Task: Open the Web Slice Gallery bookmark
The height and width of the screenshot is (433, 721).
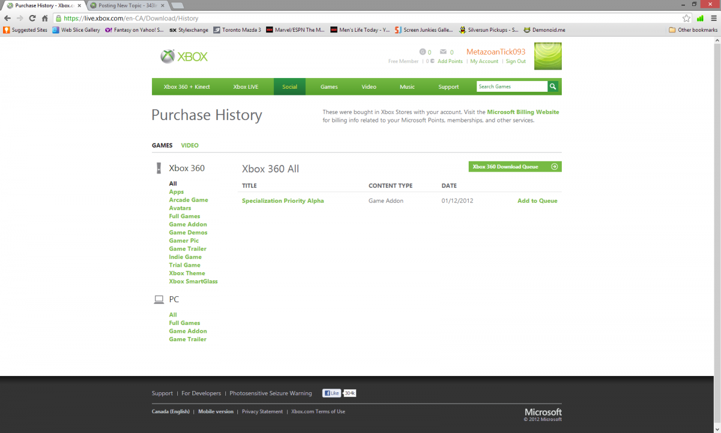Action: pyautogui.click(x=76, y=29)
